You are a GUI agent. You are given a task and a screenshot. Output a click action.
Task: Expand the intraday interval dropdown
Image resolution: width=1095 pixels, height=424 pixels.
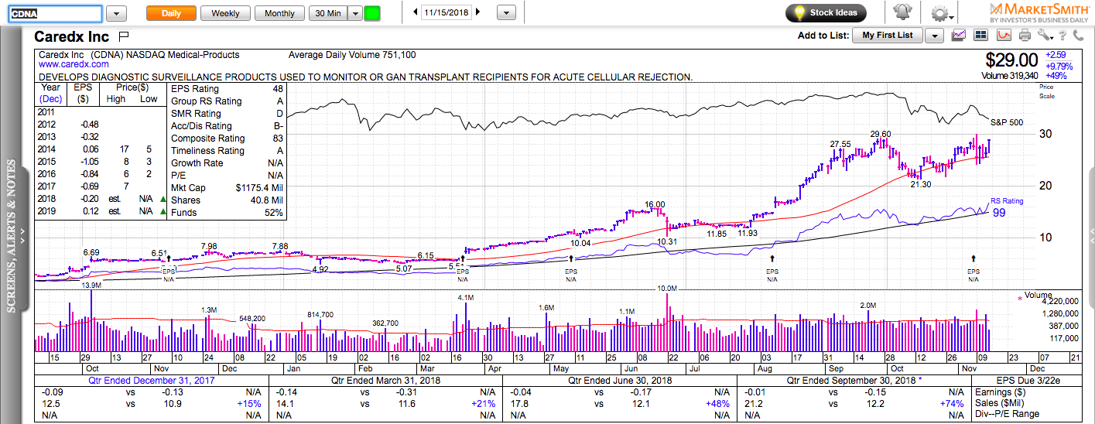[x=354, y=13]
